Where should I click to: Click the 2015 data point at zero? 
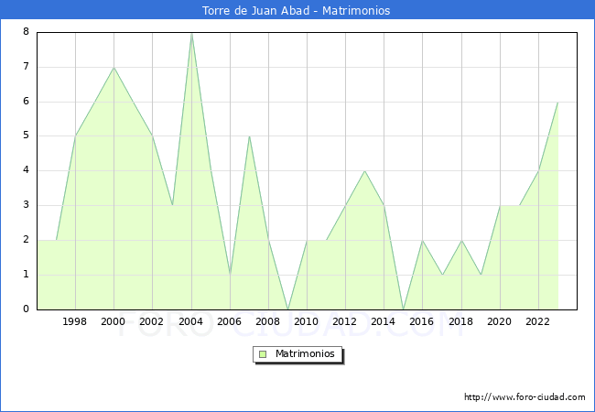point(403,309)
